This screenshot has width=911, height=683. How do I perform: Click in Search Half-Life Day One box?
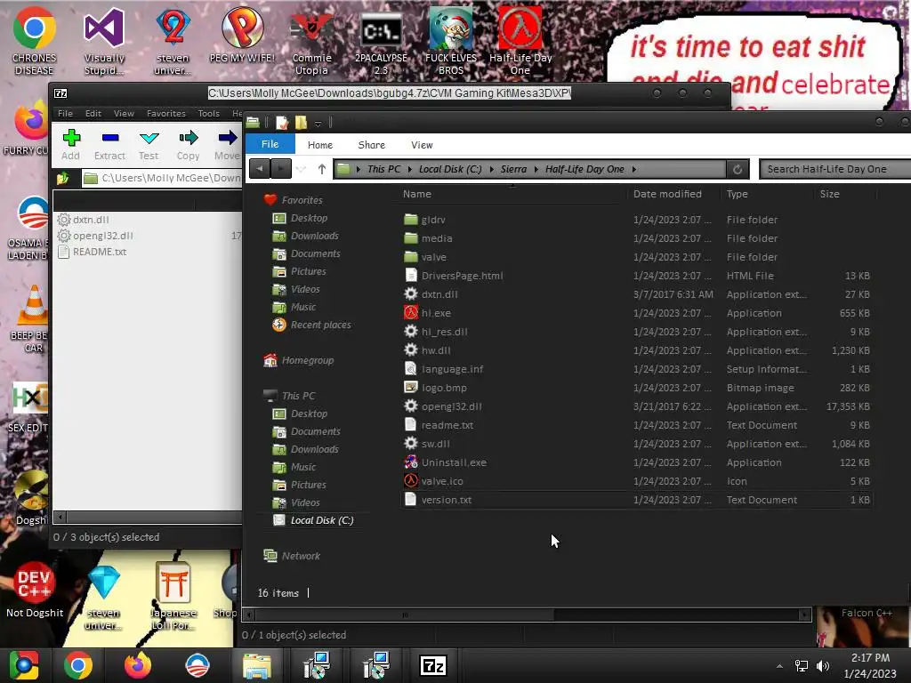click(x=835, y=169)
